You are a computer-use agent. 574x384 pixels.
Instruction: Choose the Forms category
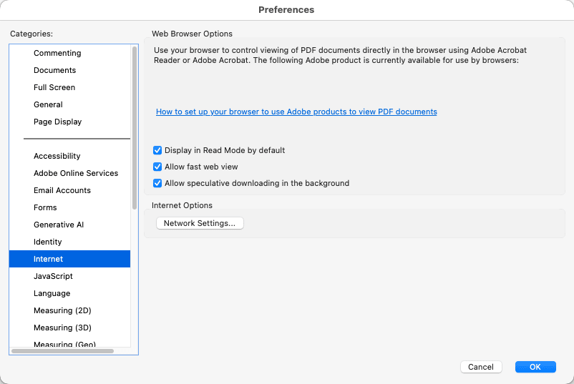(x=69, y=207)
